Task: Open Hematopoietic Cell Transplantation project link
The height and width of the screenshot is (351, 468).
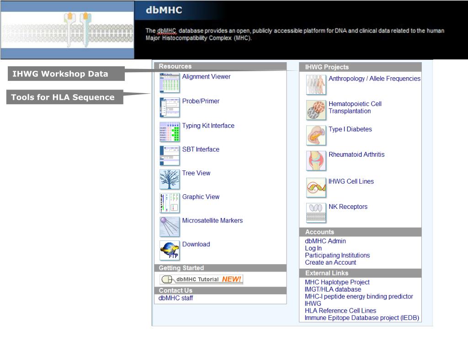Action: [x=355, y=107]
